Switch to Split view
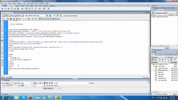 tap(11, 16)
